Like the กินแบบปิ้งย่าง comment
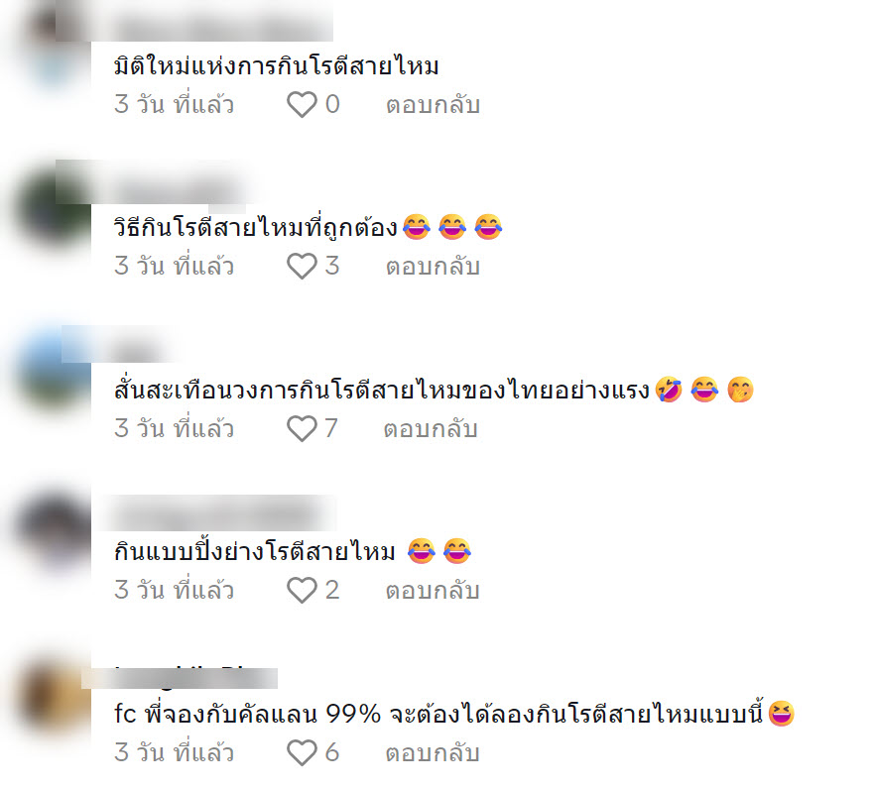The height and width of the screenshot is (790, 874). 302,591
